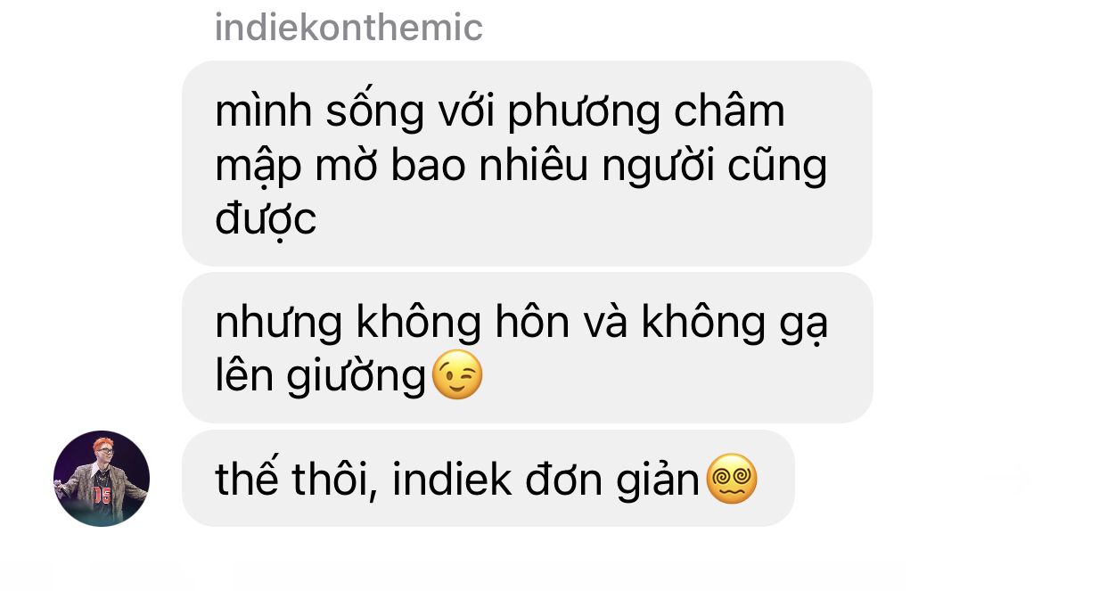The image size is (1107, 591).
Task: Select the message starting with "nhưng không hôn"
Action: pyautogui.click(x=527, y=348)
